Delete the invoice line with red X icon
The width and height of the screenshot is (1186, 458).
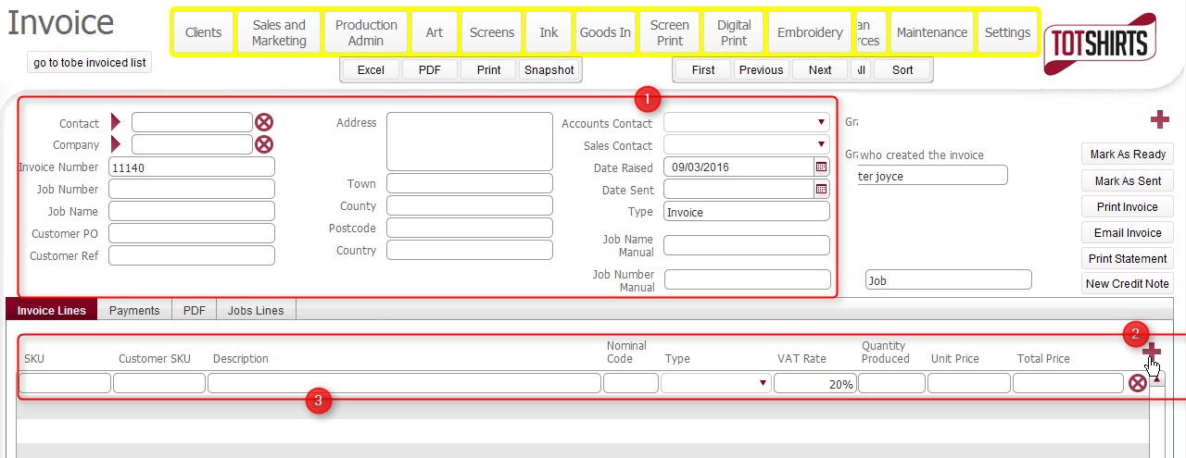1138,383
